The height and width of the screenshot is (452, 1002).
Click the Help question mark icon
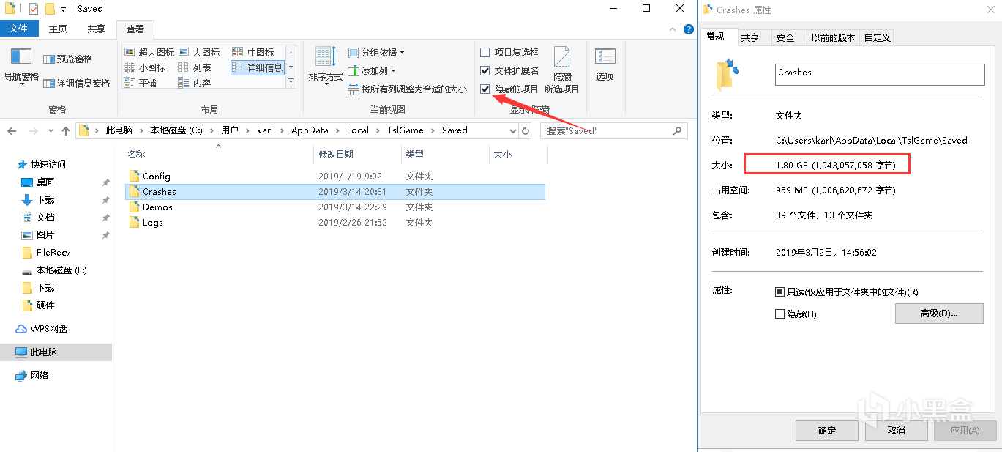[x=688, y=29]
